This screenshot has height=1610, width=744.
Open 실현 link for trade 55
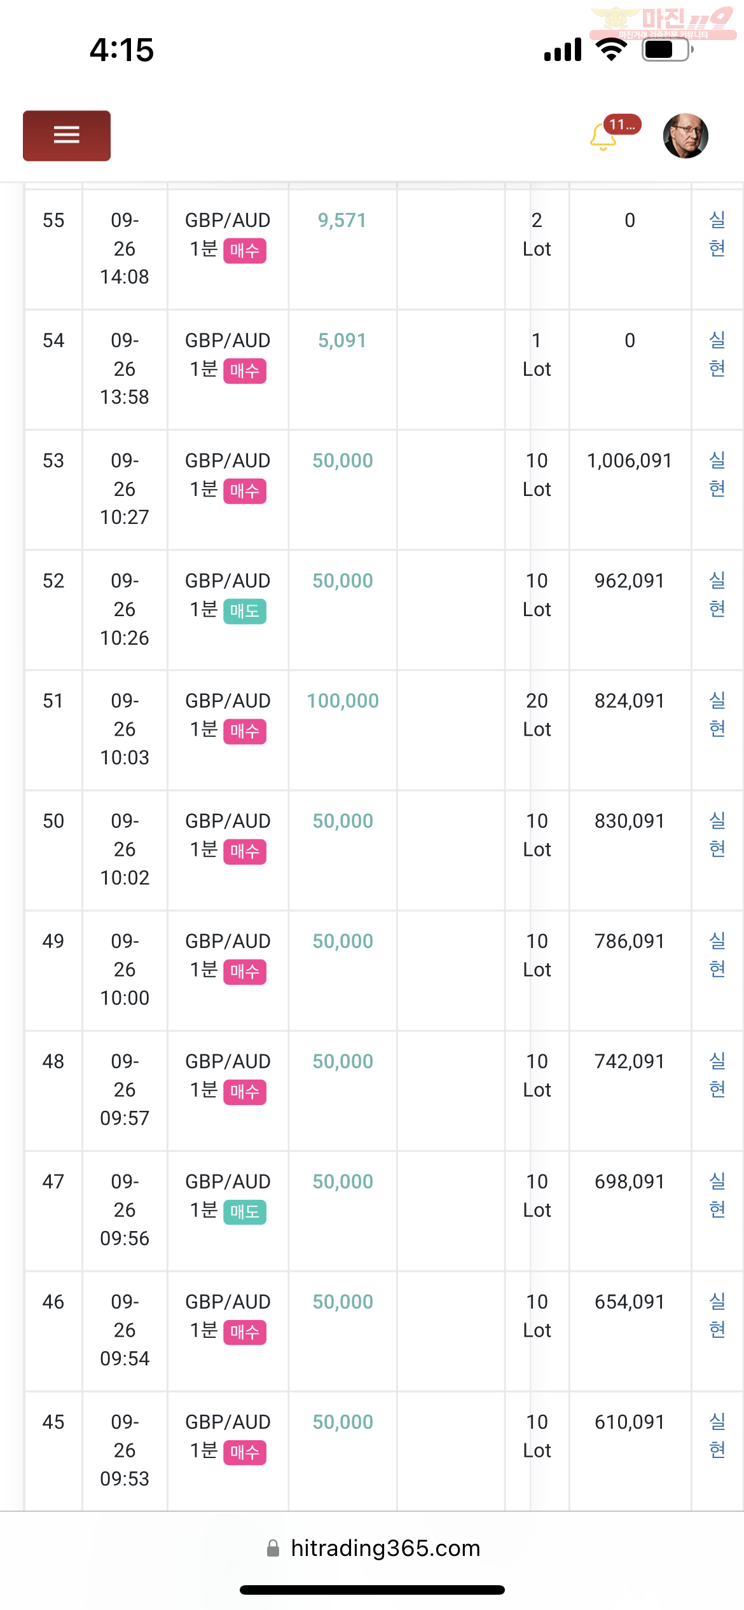coord(717,234)
